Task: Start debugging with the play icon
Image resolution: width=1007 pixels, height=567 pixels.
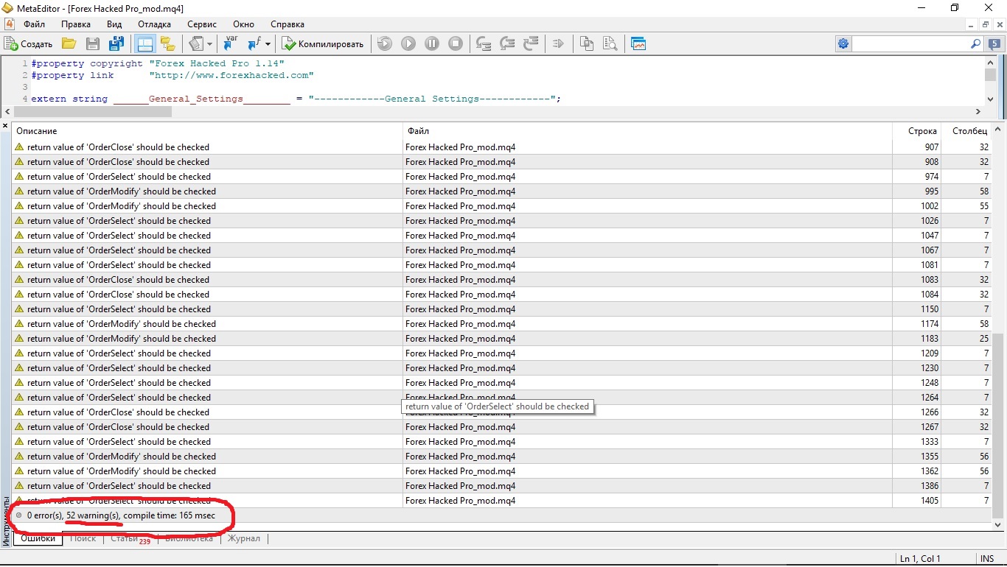Action: [x=408, y=44]
